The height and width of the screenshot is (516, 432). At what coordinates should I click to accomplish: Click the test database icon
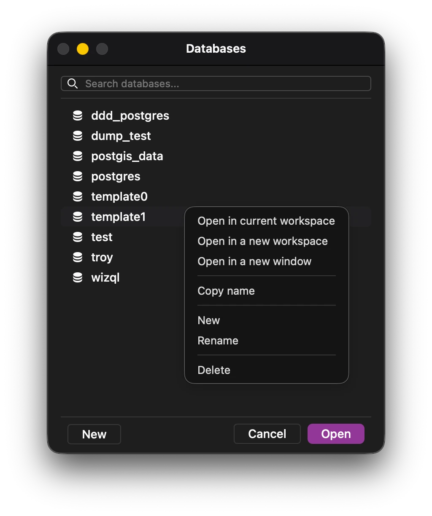[78, 237]
